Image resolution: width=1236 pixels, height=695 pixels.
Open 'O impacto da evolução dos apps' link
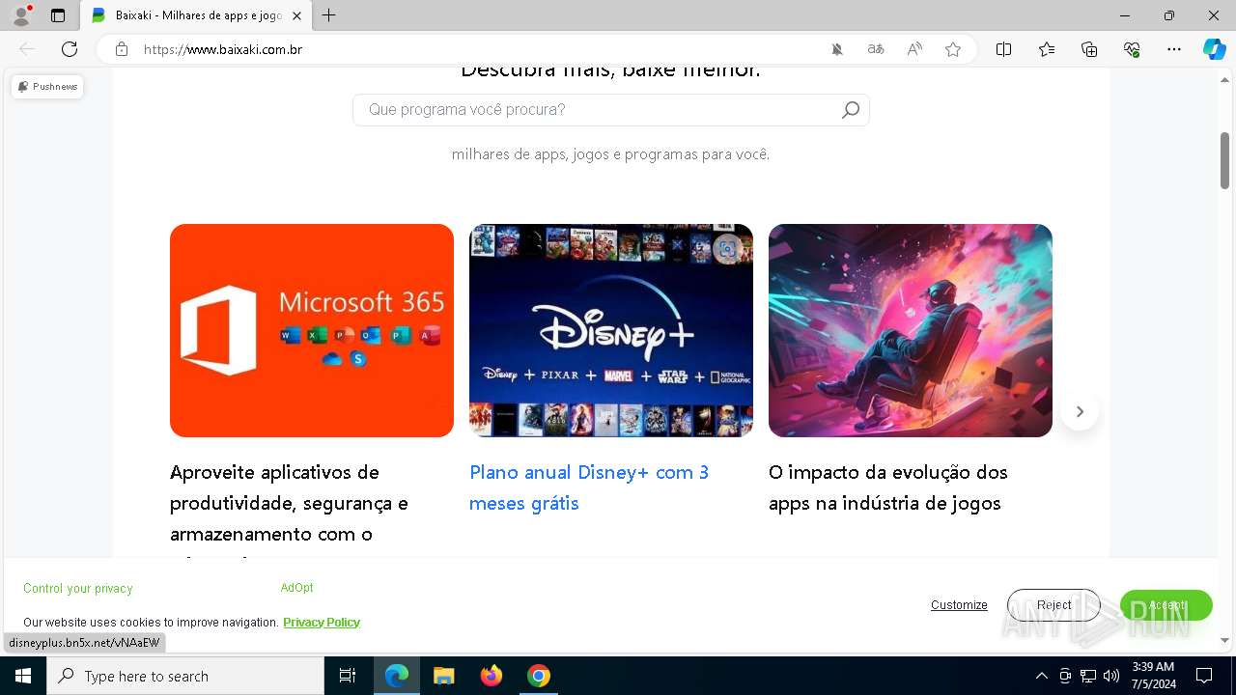point(888,487)
